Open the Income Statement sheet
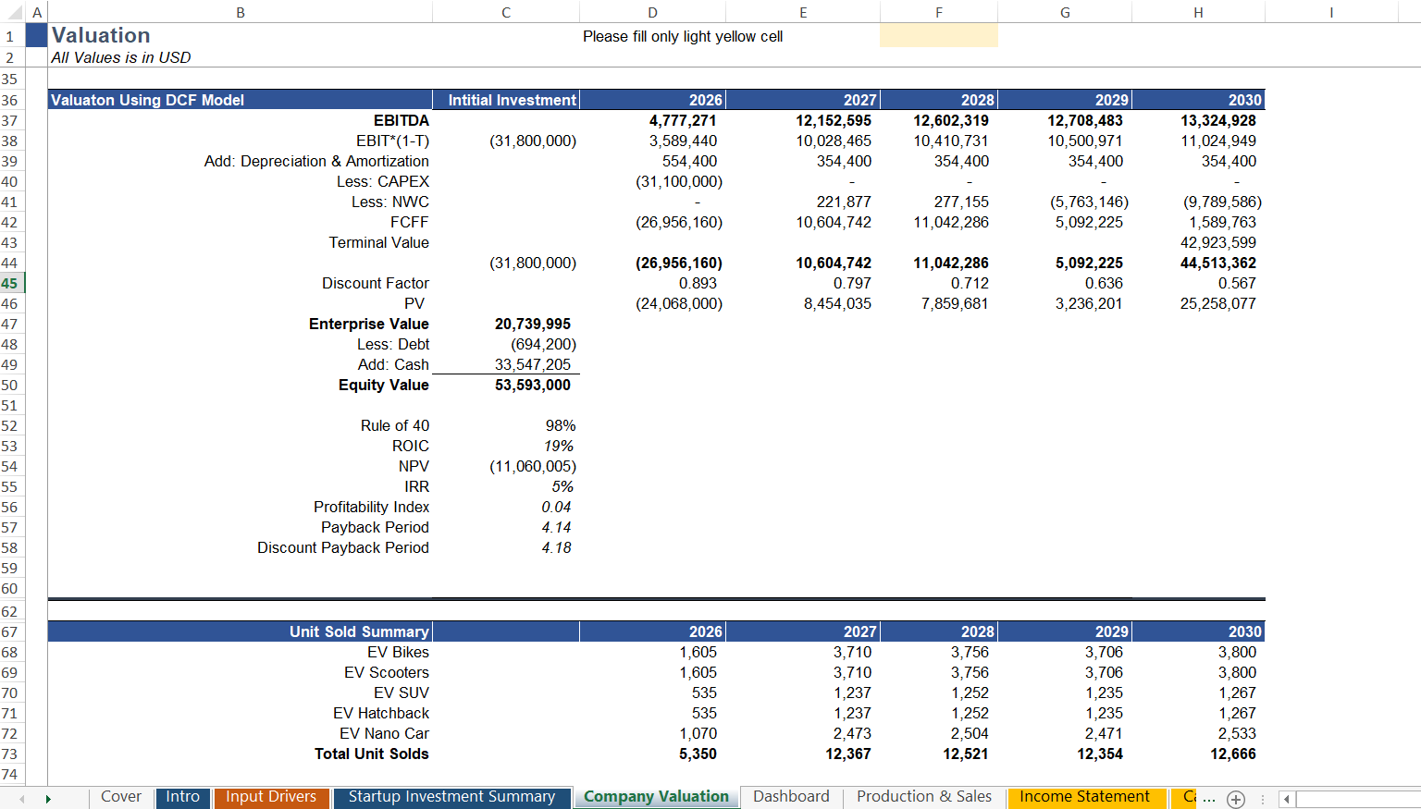Viewport: 1421px width, 809px height. [1085, 796]
